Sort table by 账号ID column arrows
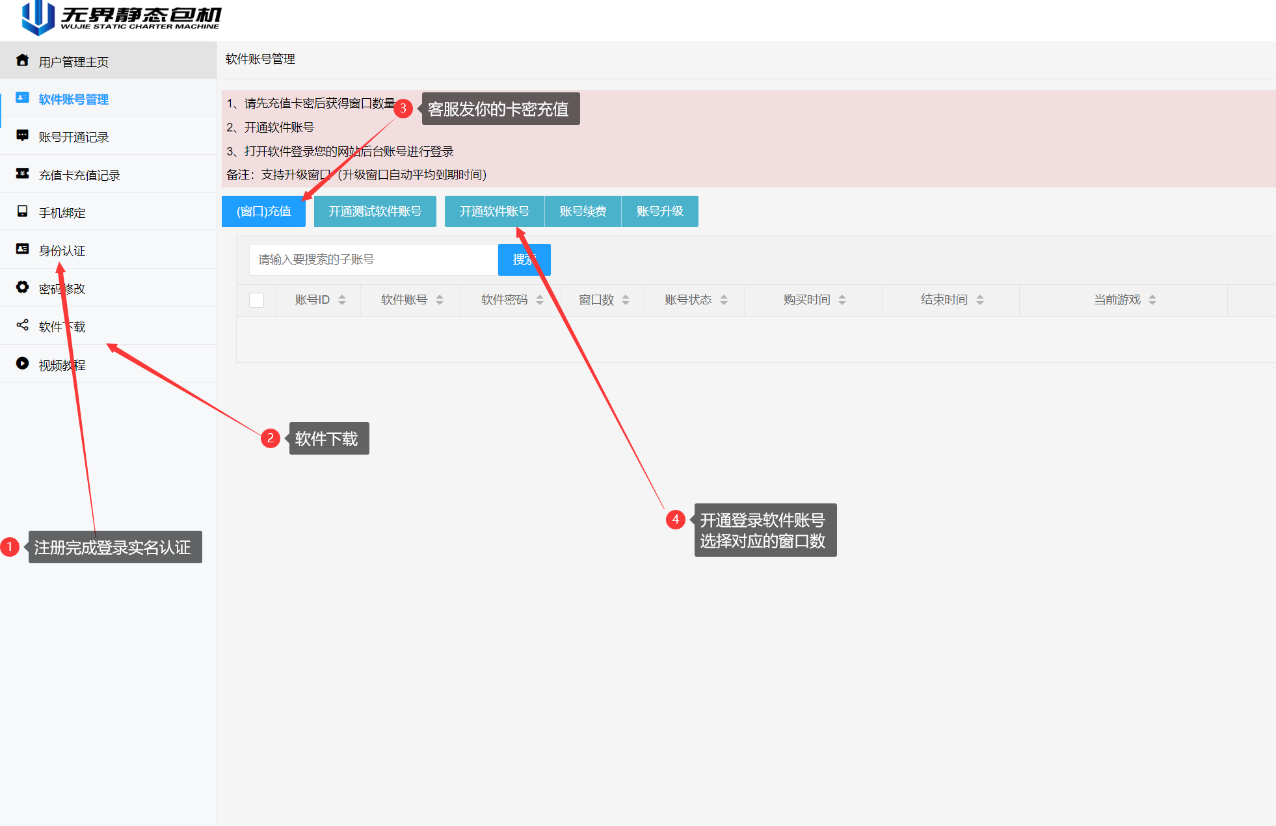 tap(342, 300)
